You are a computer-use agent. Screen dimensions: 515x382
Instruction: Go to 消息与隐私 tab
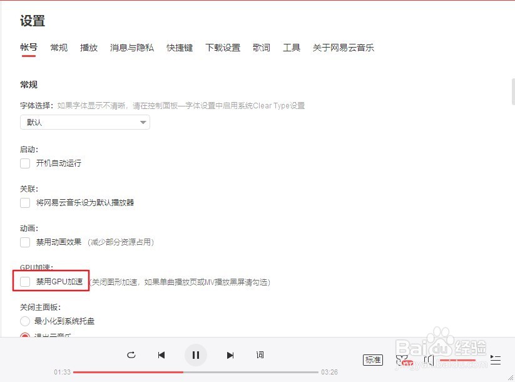pyautogui.click(x=132, y=48)
